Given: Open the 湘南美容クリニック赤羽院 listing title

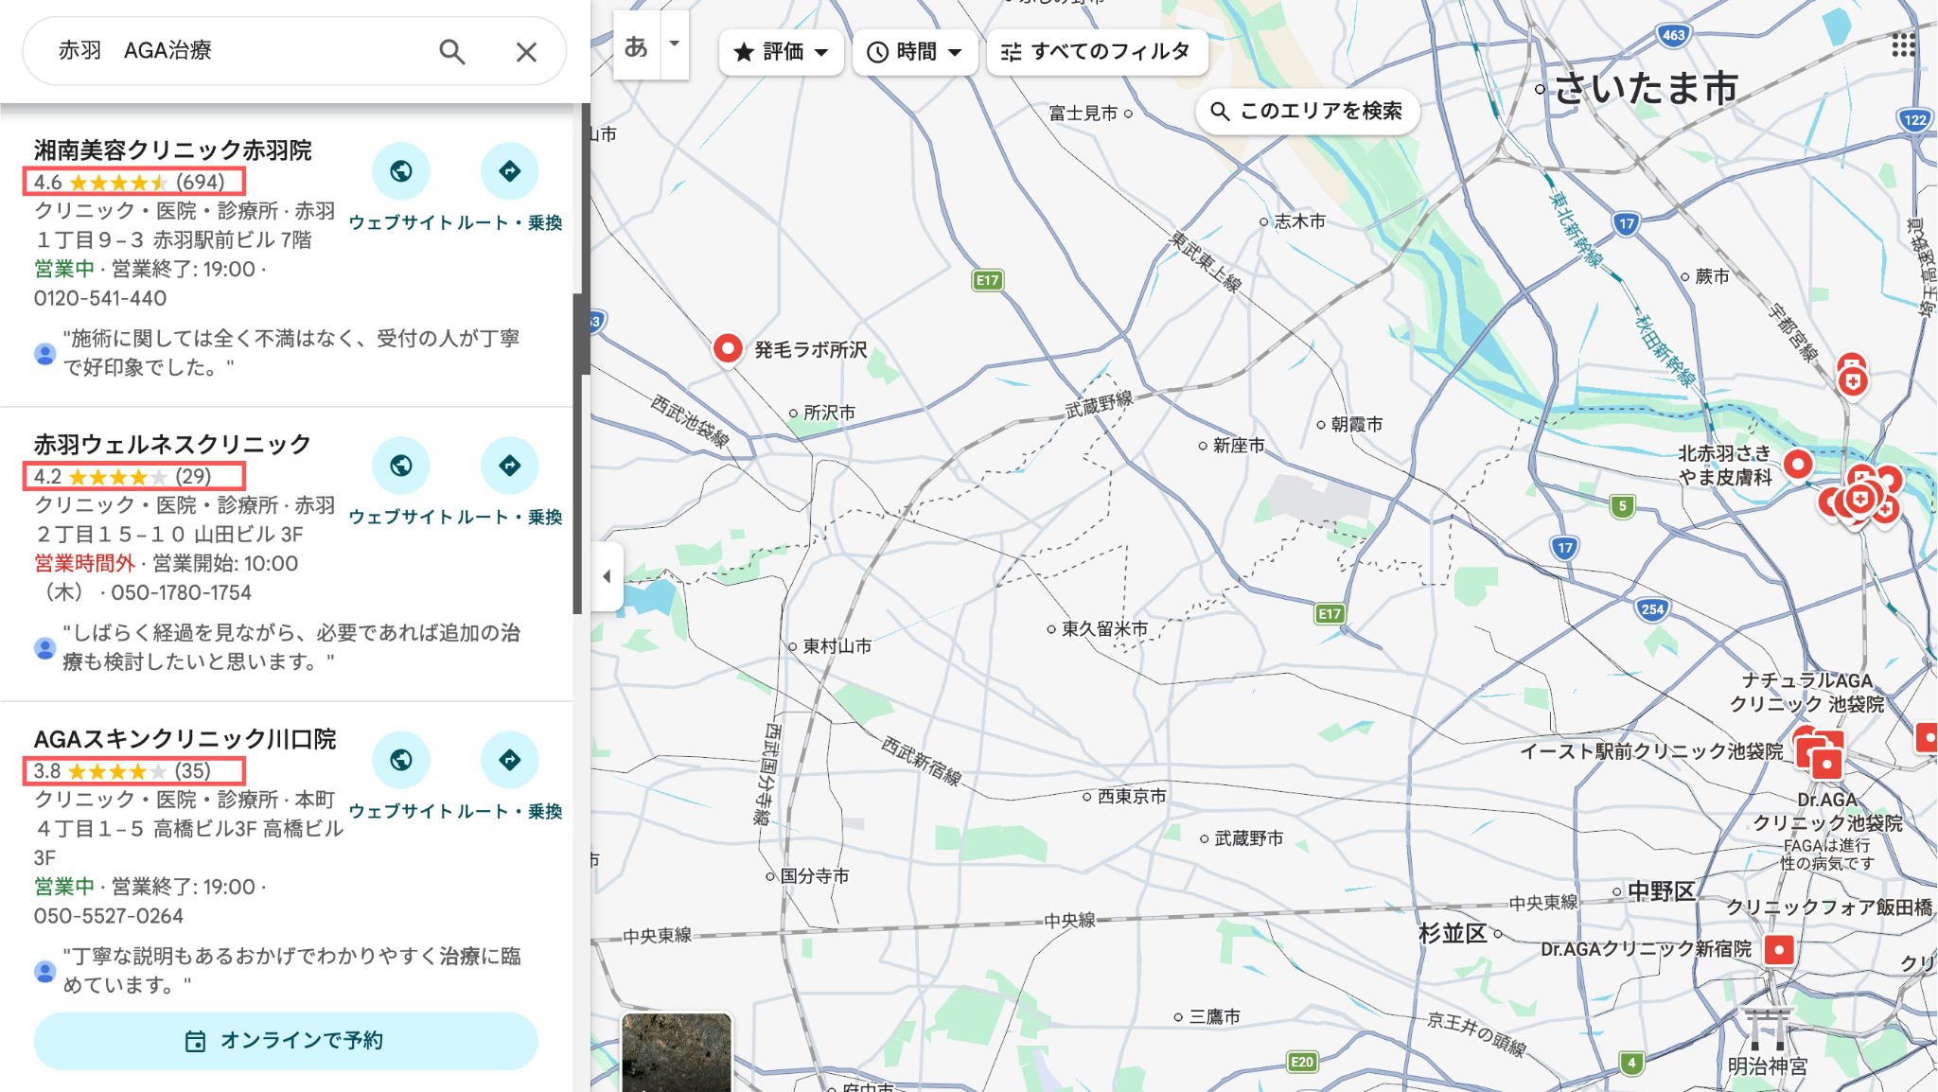Looking at the screenshot, I should [x=173, y=150].
